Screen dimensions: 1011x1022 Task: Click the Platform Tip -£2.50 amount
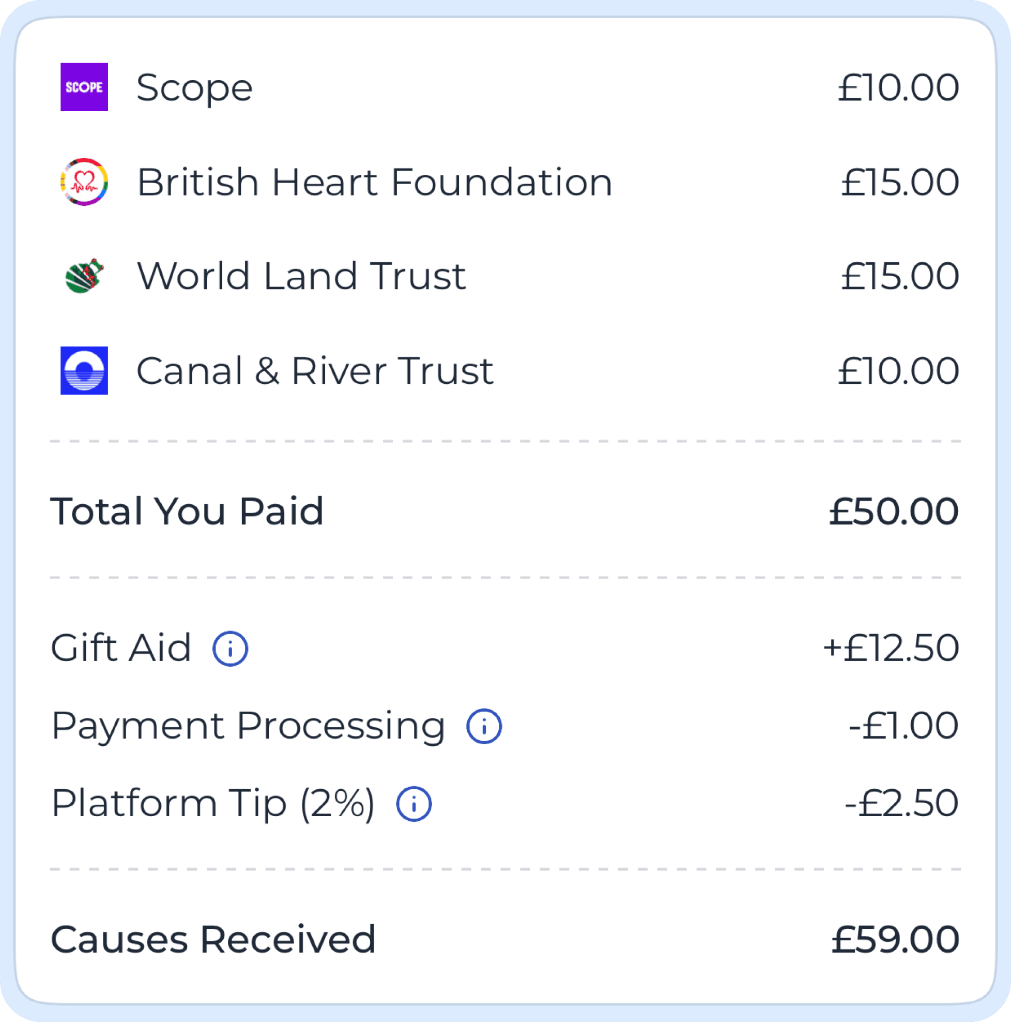(x=901, y=804)
